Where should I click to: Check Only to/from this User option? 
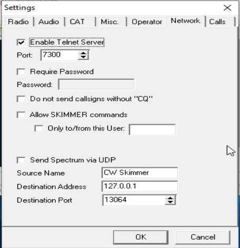point(39,128)
